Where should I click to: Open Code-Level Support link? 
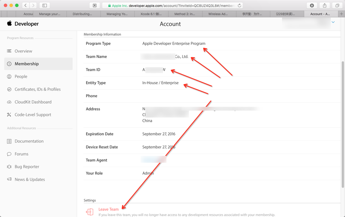coord(33,115)
